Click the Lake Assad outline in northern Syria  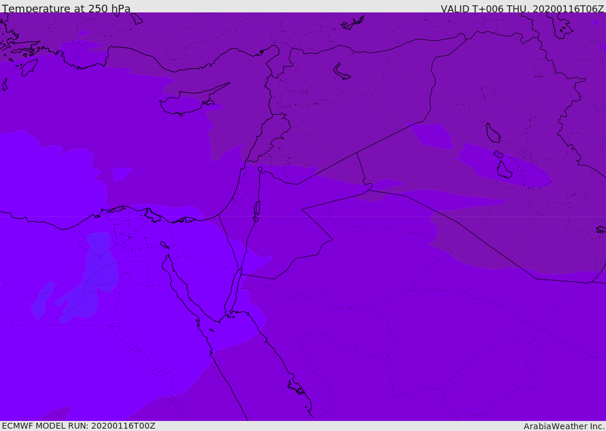point(342,72)
